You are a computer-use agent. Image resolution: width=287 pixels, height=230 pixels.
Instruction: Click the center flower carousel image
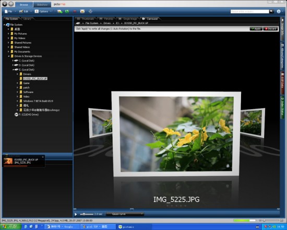[x=176, y=134]
